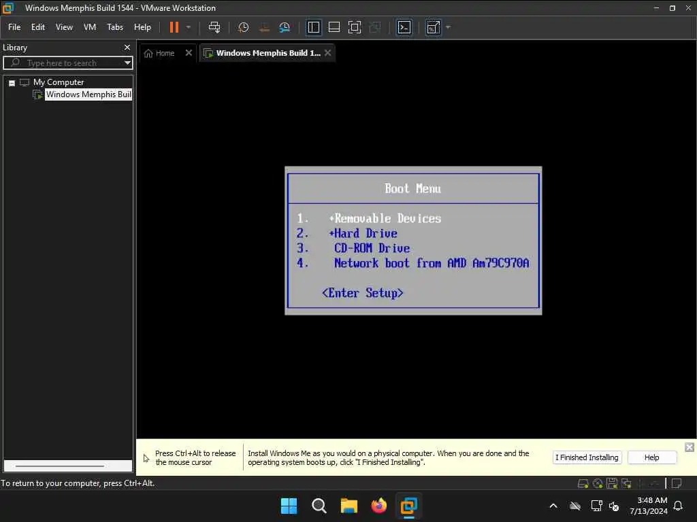Collapse the My Computer tree node

[x=12, y=83]
